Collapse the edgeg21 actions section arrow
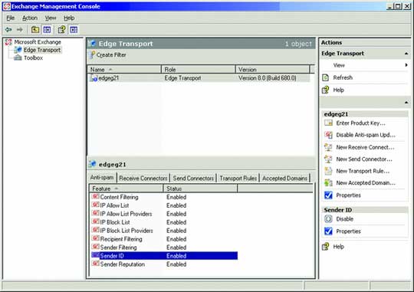Screen dimensions: 414x292 point(406,102)
